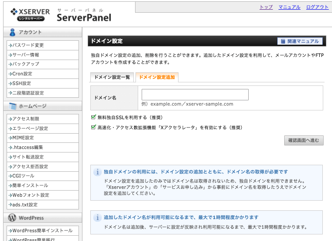Click the WordPress section logo icon
This screenshot has height=241, width=332.
click(x=12, y=218)
